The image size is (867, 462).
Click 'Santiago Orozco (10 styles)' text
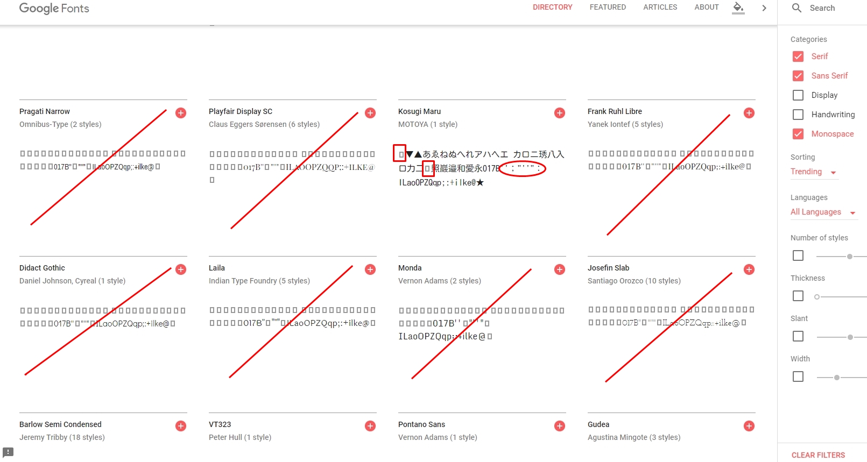(x=634, y=281)
